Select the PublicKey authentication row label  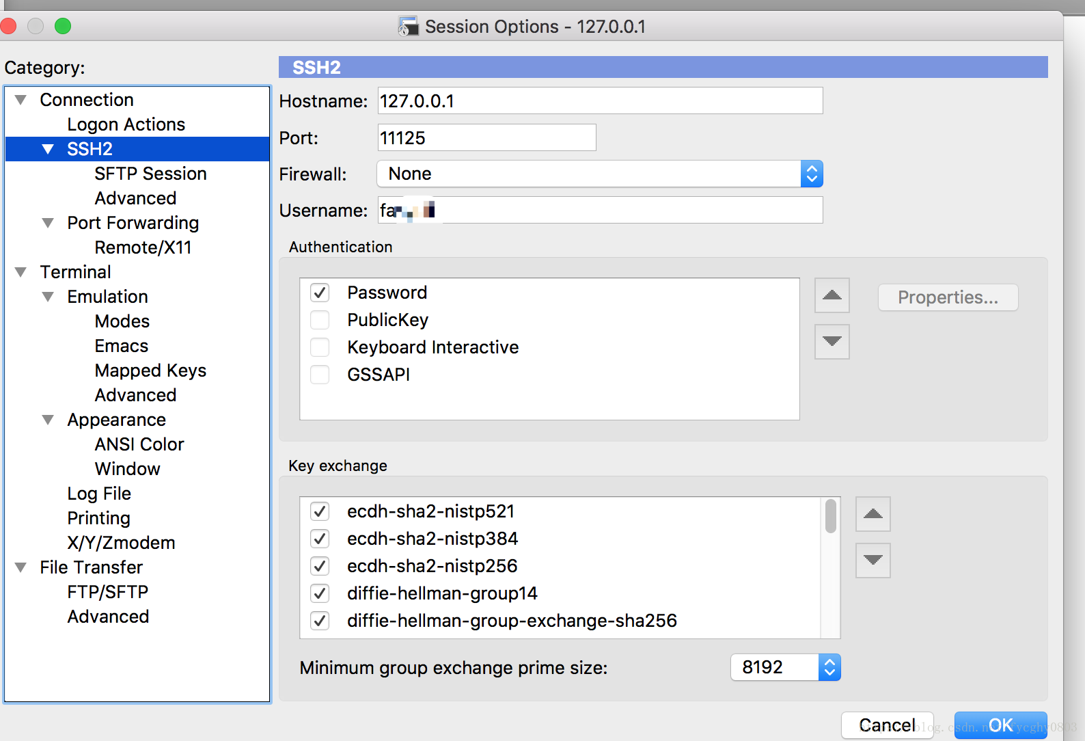pyautogui.click(x=388, y=320)
